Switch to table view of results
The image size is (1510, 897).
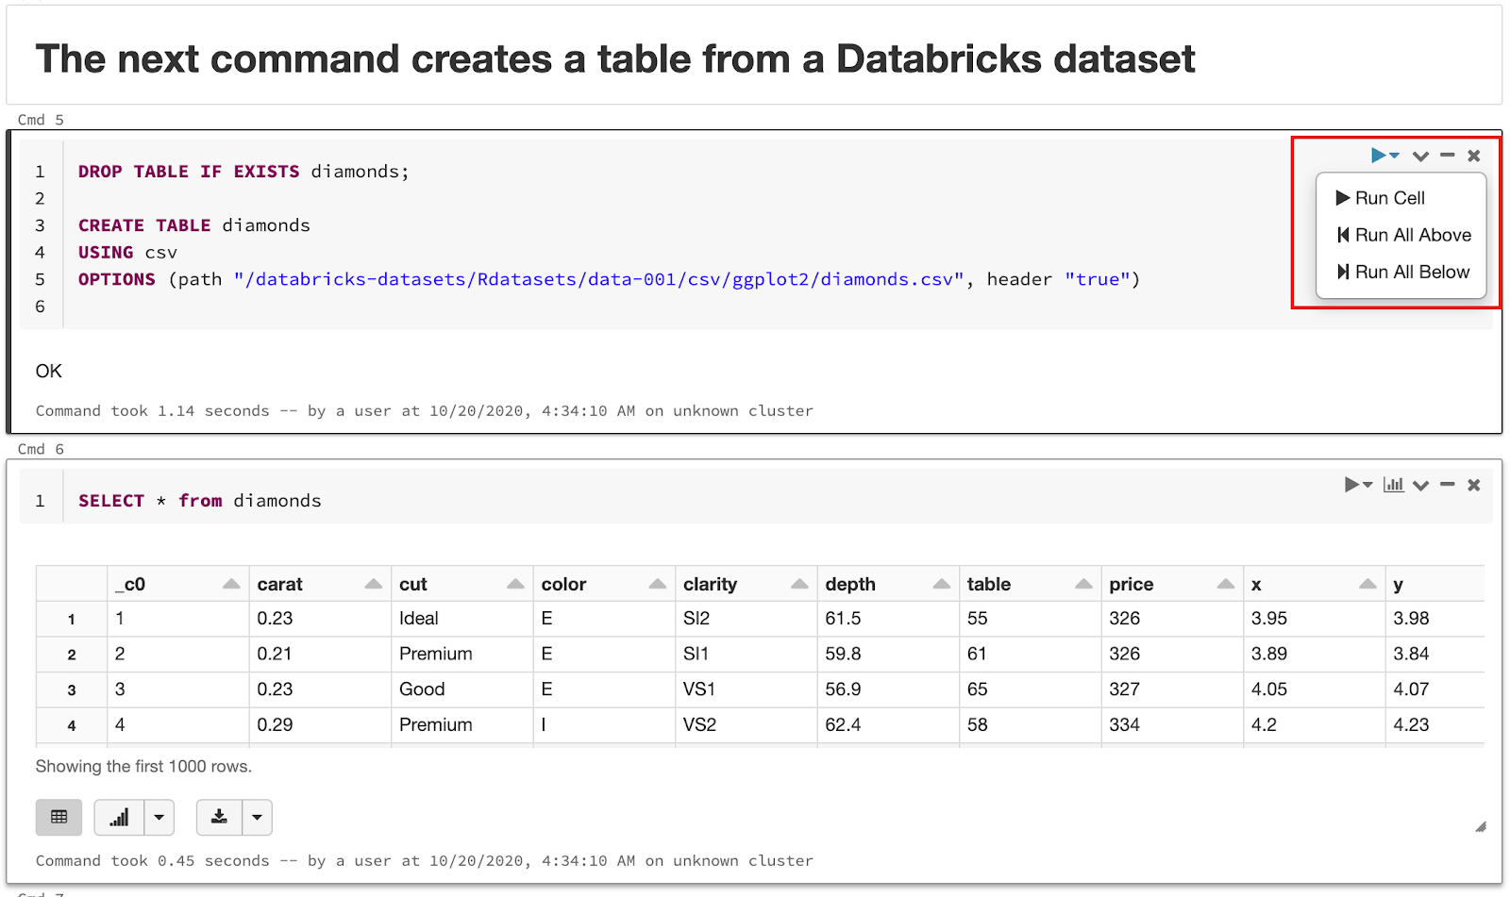click(x=59, y=817)
